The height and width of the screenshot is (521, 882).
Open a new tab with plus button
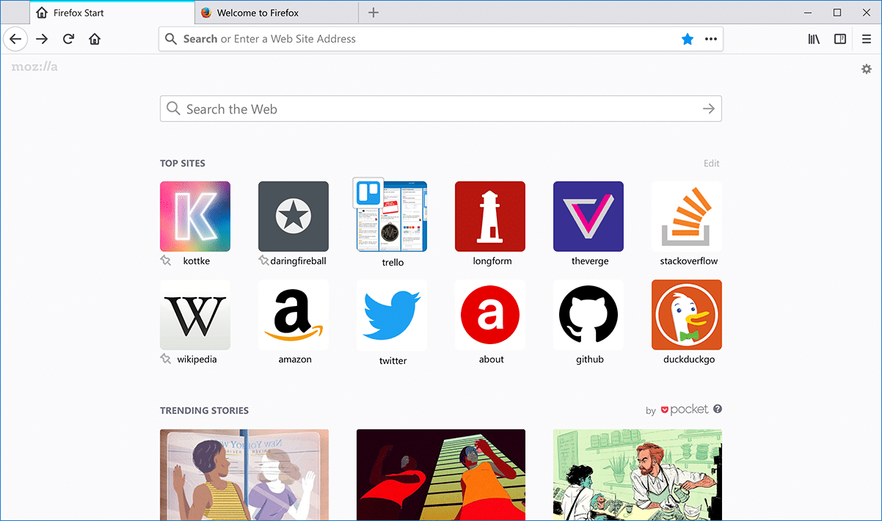pyautogui.click(x=373, y=12)
